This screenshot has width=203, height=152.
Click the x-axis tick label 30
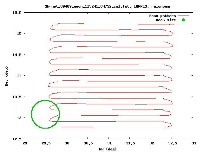(67, 143)
